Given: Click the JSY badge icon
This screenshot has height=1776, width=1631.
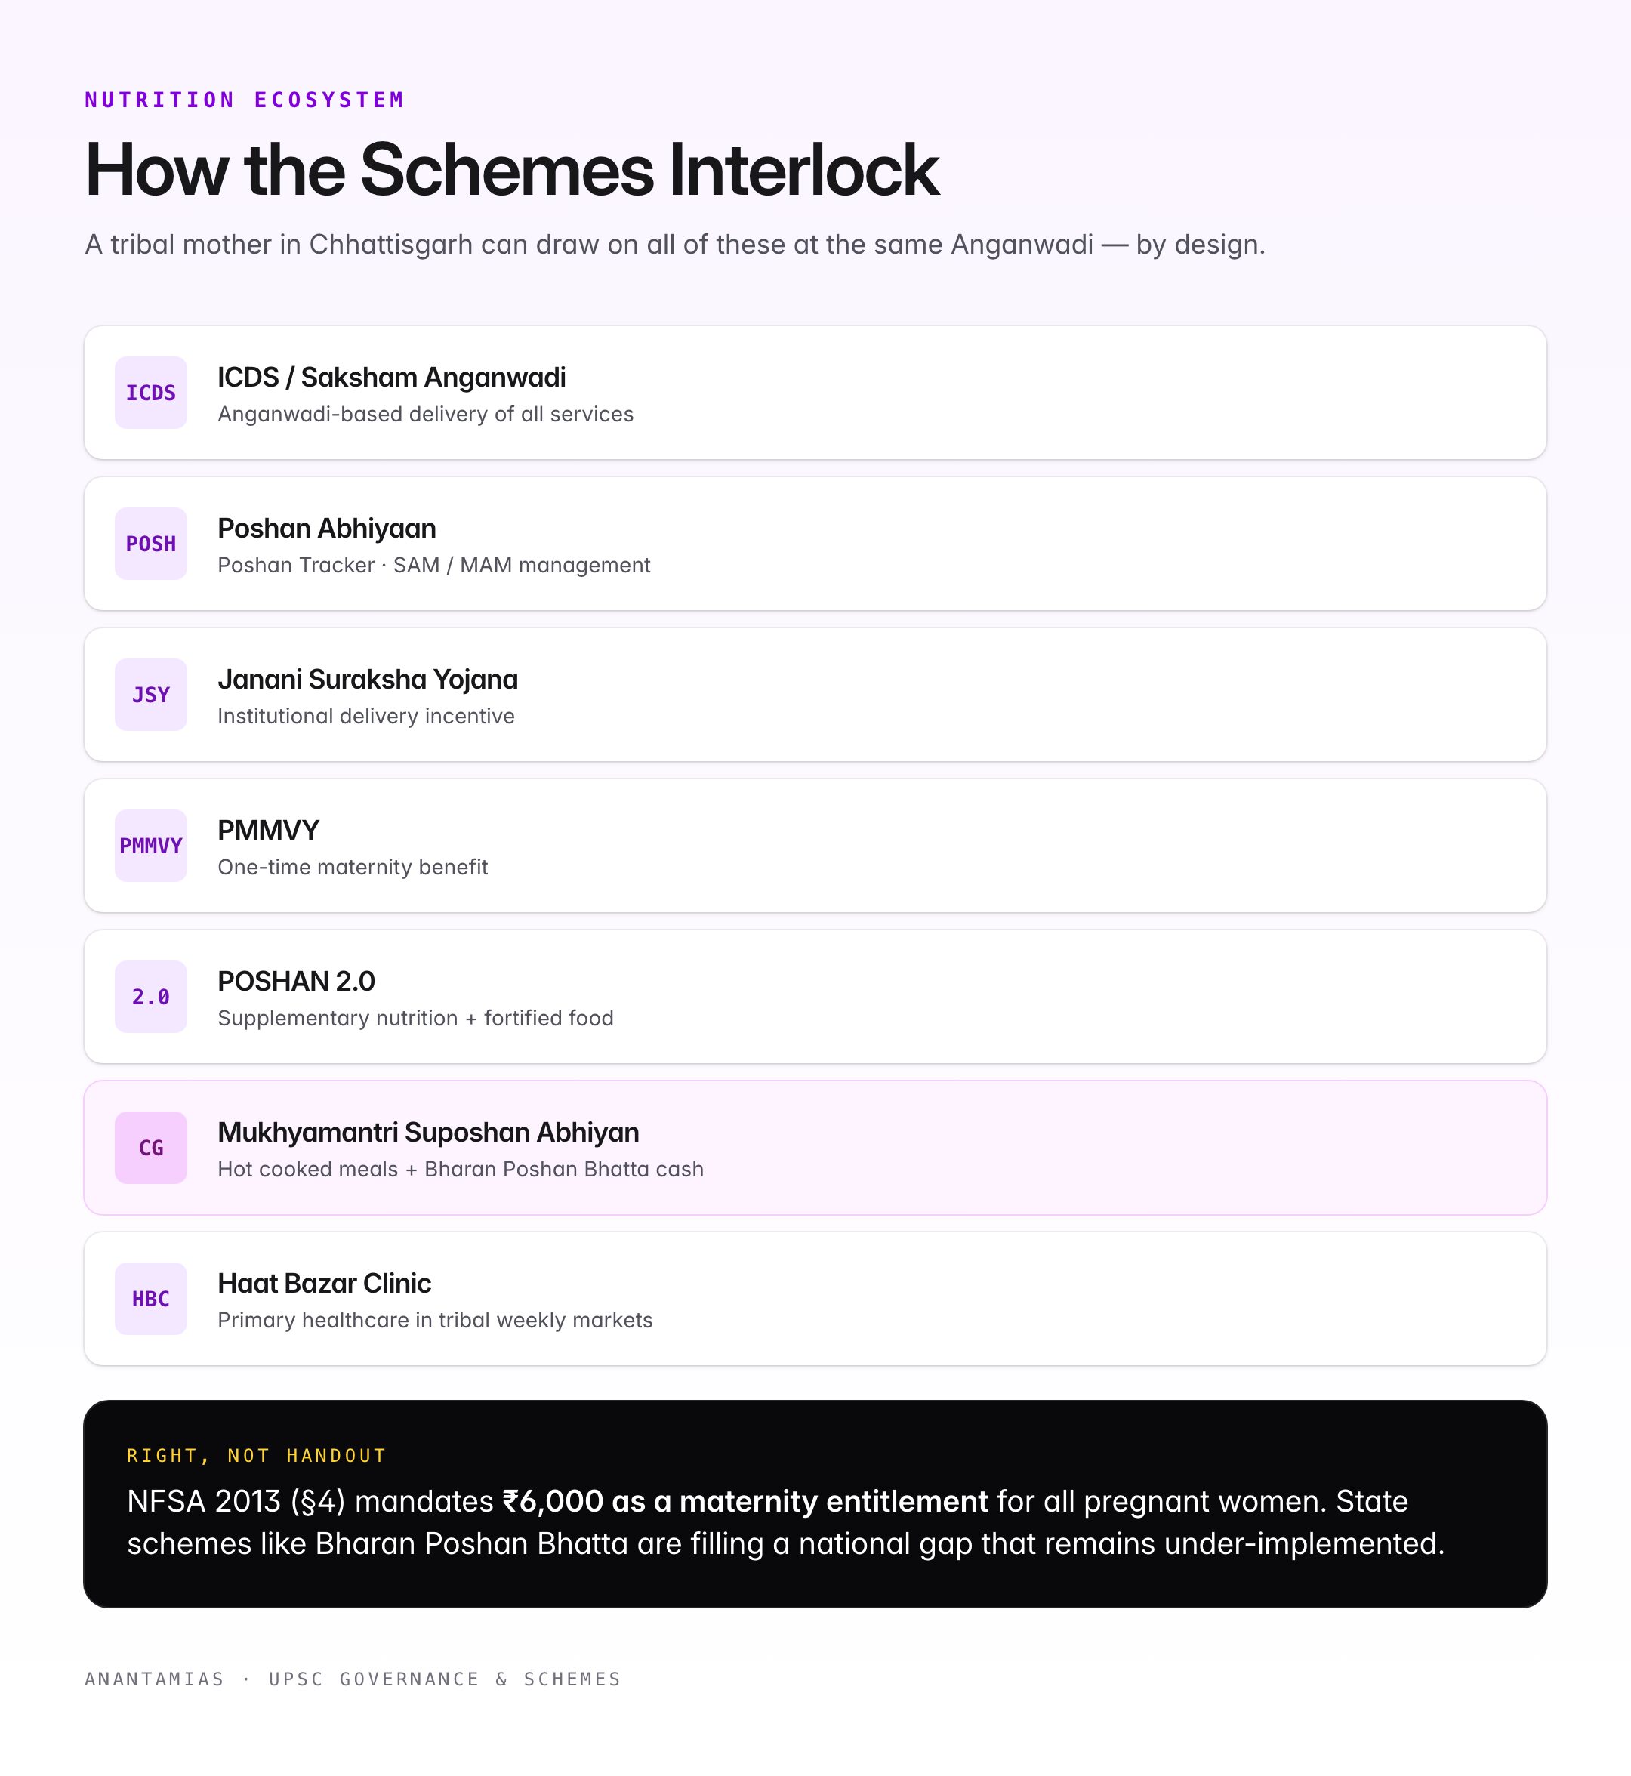Looking at the screenshot, I should pyautogui.click(x=151, y=695).
